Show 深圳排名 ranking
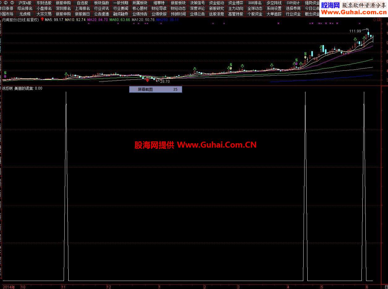 pos(63,8)
